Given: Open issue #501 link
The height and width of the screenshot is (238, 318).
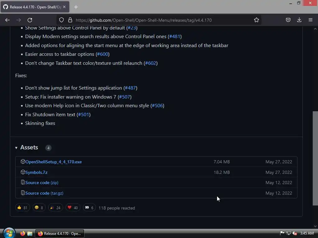Looking at the screenshot, I should pyautogui.click(x=84, y=114).
